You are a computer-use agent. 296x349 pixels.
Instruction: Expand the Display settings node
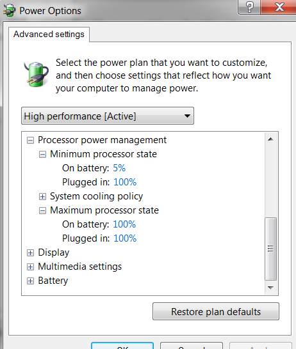tap(30, 253)
